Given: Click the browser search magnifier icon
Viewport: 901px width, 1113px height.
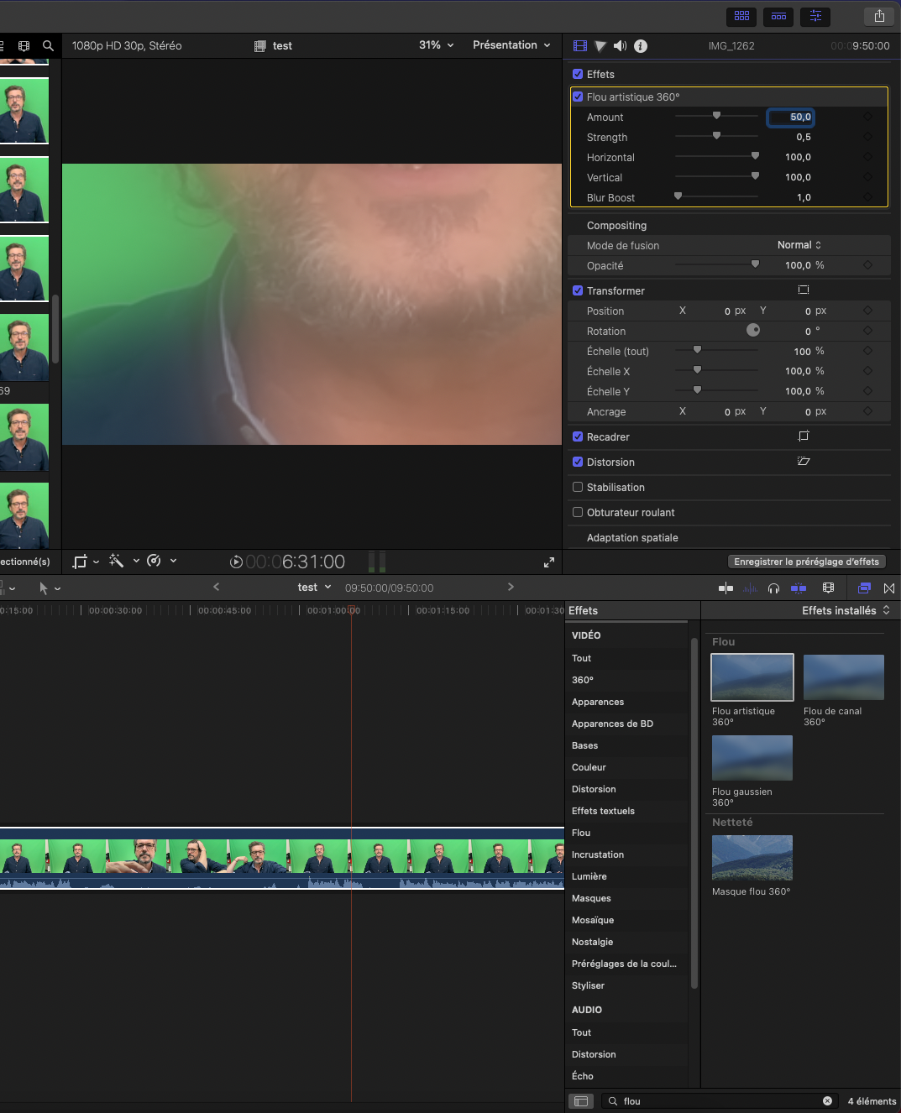Looking at the screenshot, I should pos(48,46).
